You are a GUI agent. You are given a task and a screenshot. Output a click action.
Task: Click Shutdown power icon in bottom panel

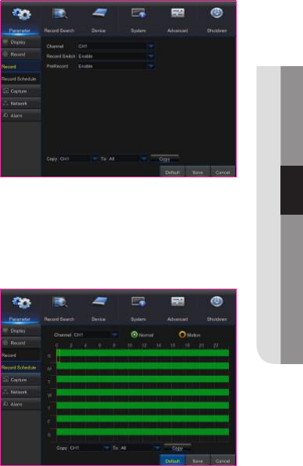[217, 302]
